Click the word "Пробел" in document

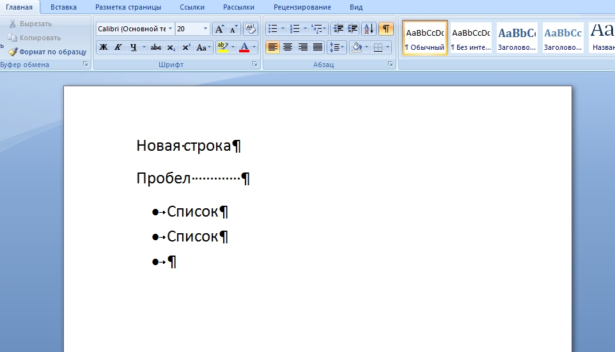click(163, 178)
